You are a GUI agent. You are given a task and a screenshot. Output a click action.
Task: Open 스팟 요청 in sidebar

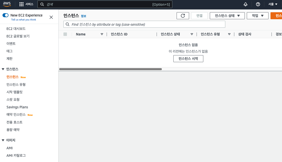click(x=13, y=100)
